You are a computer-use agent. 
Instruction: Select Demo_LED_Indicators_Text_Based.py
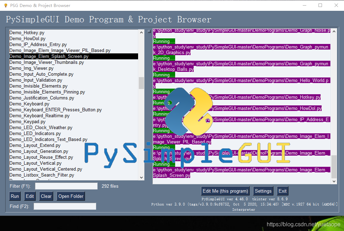[74, 139]
